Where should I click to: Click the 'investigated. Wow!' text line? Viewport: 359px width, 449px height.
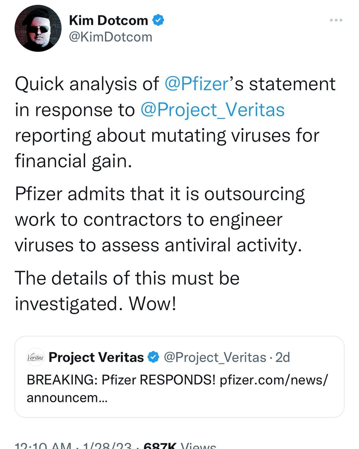pyautogui.click(x=95, y=304)
